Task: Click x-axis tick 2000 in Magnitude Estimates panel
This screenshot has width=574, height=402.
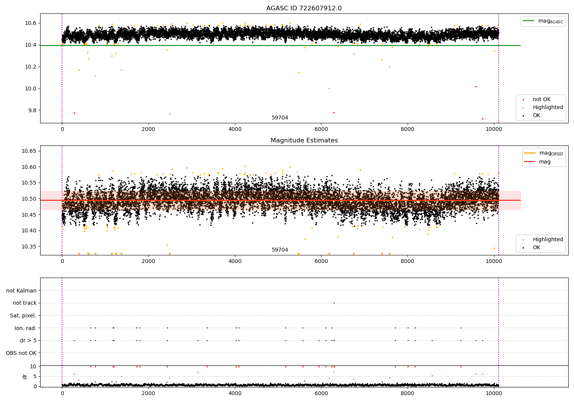Action: (x=148, y=261)
